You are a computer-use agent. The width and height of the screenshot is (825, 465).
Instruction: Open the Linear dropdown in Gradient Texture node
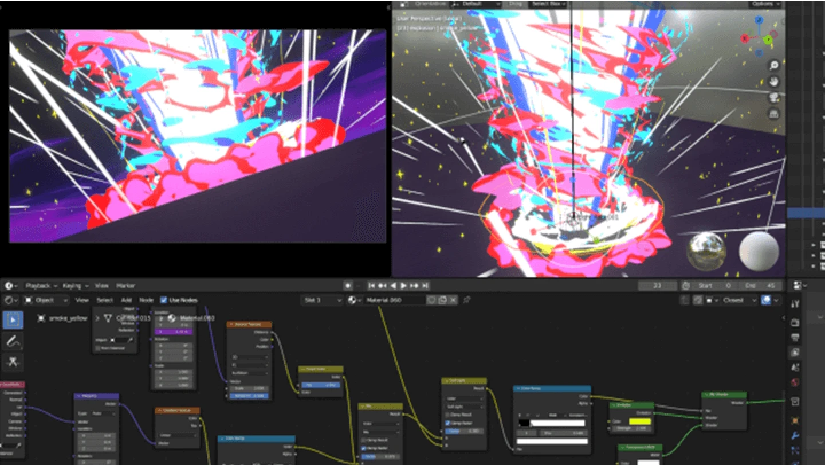tap(178, 435)
